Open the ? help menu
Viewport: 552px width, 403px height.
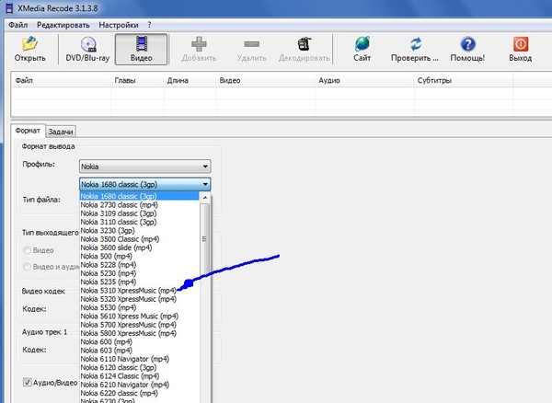point(149,25)
